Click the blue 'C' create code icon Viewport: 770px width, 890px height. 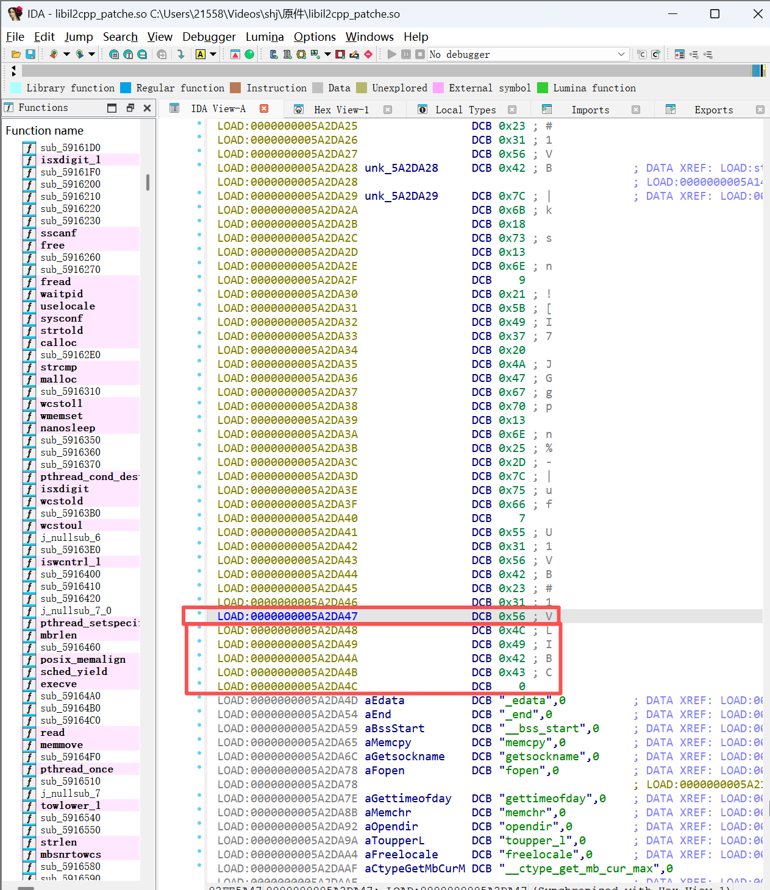(x=274, y=54)
